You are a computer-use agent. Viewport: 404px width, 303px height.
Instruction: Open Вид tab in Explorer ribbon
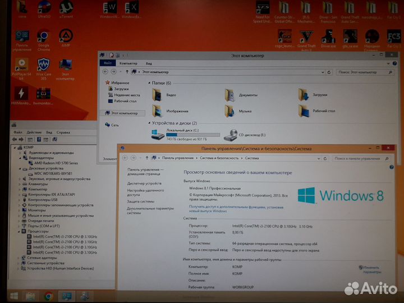pos(149,63)
